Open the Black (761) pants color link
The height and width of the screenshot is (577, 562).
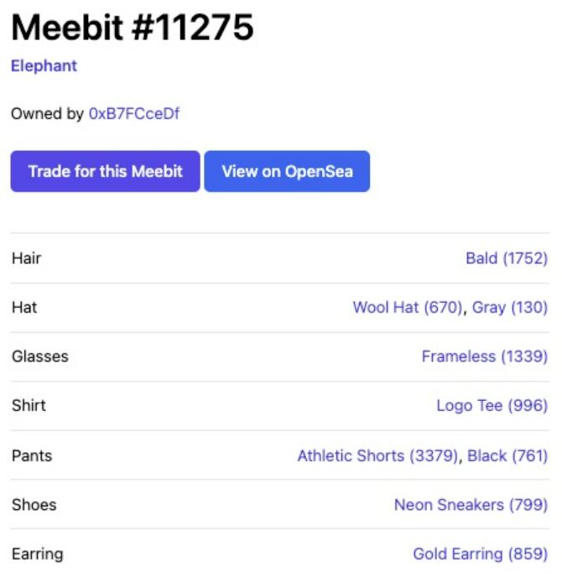[x=507, y=456]
